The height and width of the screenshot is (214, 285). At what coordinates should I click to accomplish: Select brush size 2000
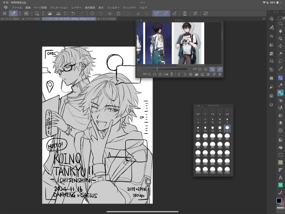227,170
